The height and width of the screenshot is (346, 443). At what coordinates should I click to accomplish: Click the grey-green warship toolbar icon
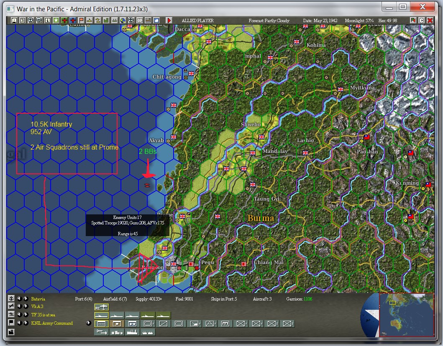click(x=115, y=20)
